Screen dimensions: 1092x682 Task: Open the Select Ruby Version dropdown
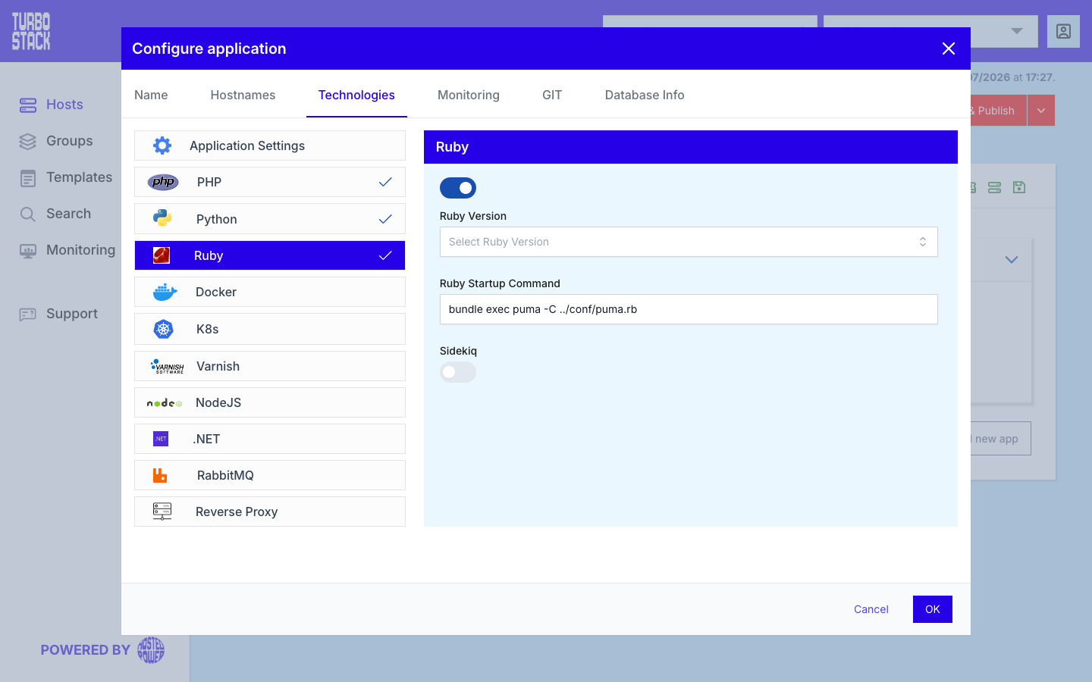pos(689,242)
